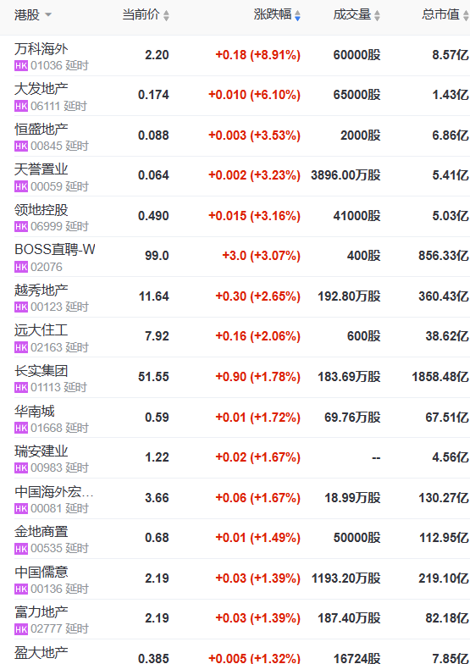
Task: Click HK badge next to 01036
Action: click(21, 66)
